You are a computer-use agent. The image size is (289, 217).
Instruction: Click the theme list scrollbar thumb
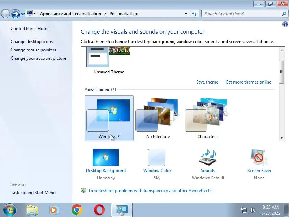pyautogui.click(x=281, y=72)
